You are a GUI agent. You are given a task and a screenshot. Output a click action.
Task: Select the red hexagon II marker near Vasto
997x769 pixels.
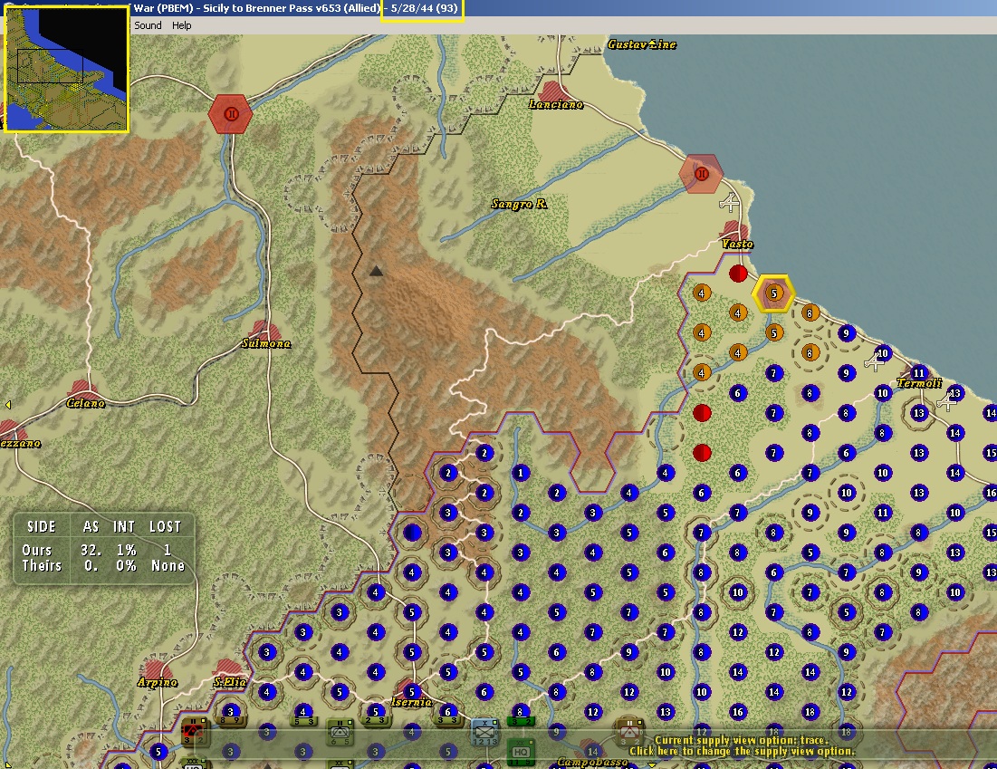[701, 174]
